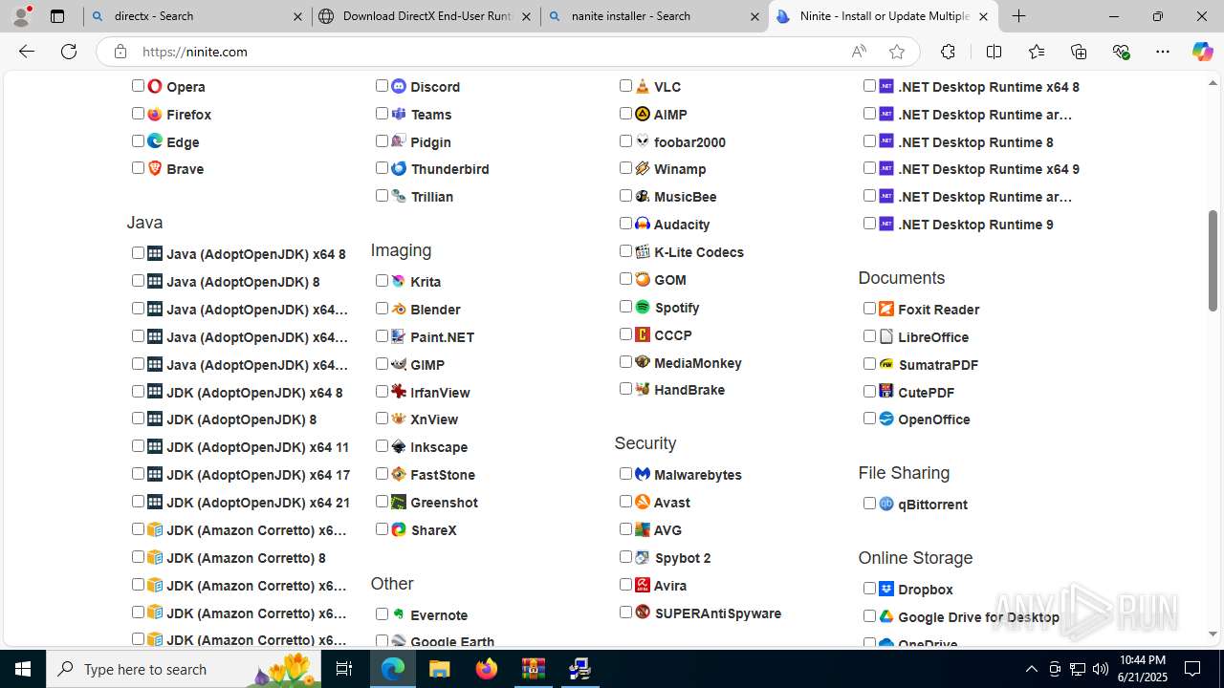Open File Explorer from taskbar
Screen dimensions: 1224x688
[439, 669]
